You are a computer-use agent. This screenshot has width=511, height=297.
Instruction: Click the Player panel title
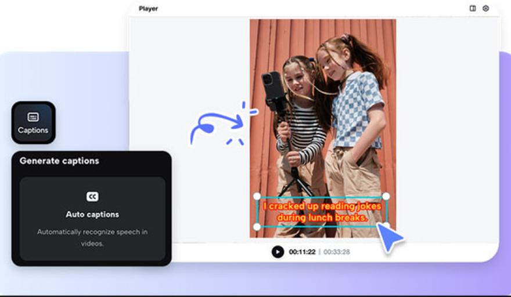click(x=148, y=9)
